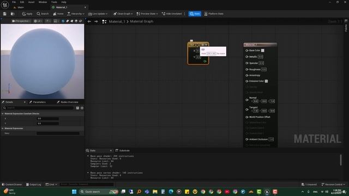Click the Anisotropy input pin

click(x=247, y=75)
